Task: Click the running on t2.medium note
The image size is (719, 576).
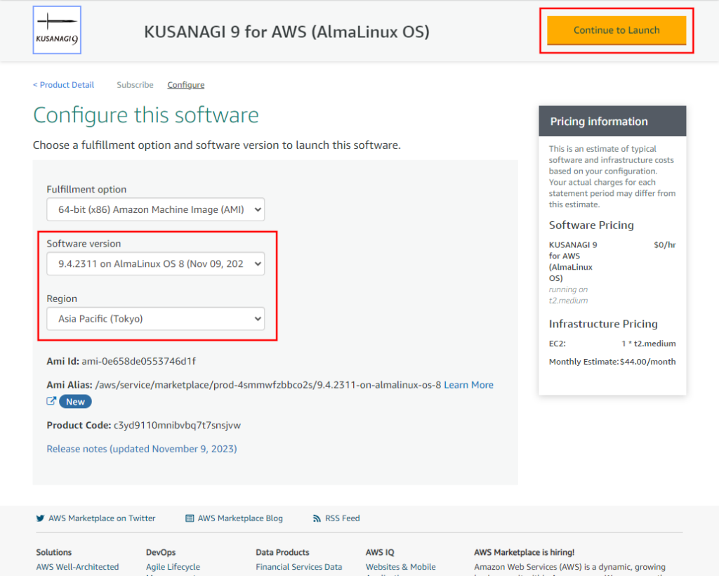Action: pos(569,295)
